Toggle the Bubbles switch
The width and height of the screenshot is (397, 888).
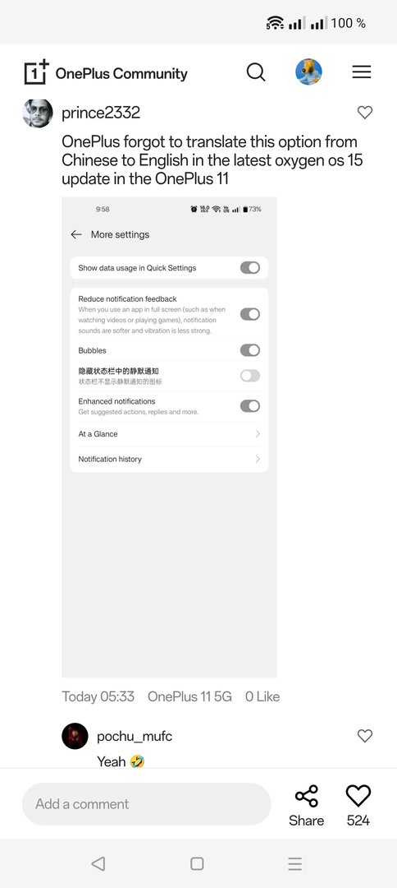click(250, 350)
